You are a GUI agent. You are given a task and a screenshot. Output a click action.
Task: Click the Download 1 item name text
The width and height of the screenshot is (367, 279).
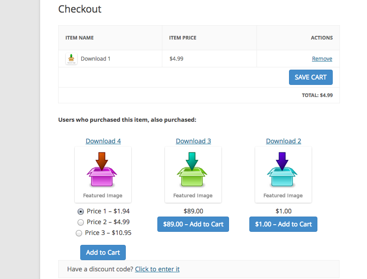(96, 59)
